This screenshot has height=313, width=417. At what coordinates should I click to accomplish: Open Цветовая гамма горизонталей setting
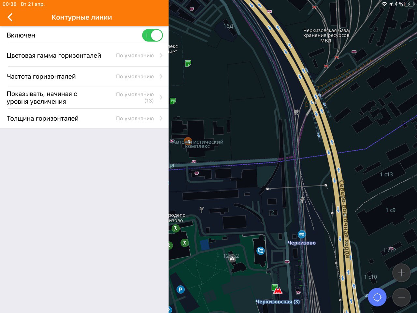coord(84,55)
